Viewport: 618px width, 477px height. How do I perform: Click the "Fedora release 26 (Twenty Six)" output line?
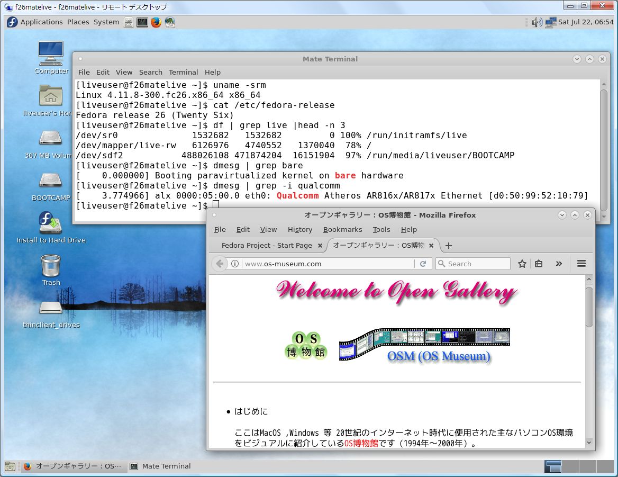point(154,115)
